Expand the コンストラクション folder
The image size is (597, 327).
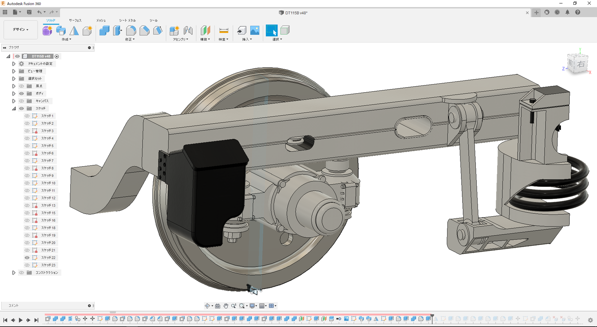[14, 273]
